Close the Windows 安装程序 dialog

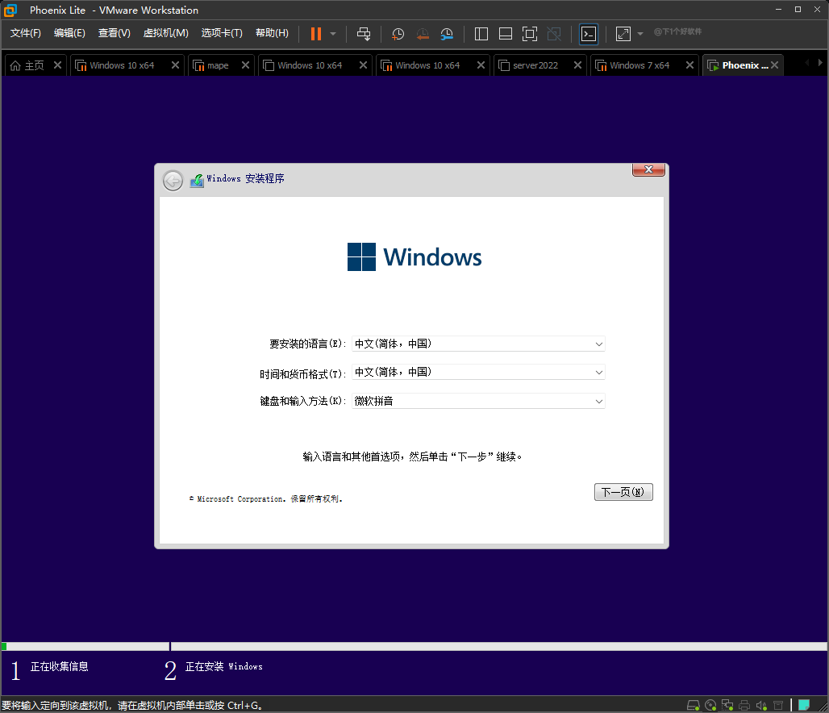click(x=648, y=169)
